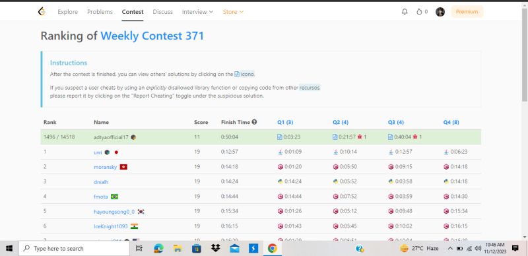Screen dimensions: 528x256
Task: Open the user profile avatar
Action: [x=440, y=12]
